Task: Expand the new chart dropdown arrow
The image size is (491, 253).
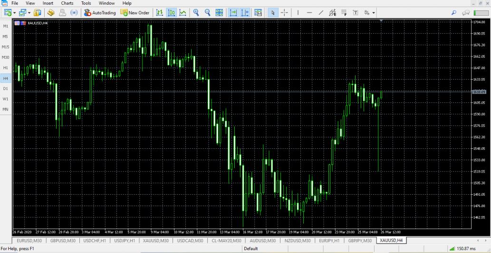Action: 15,13
